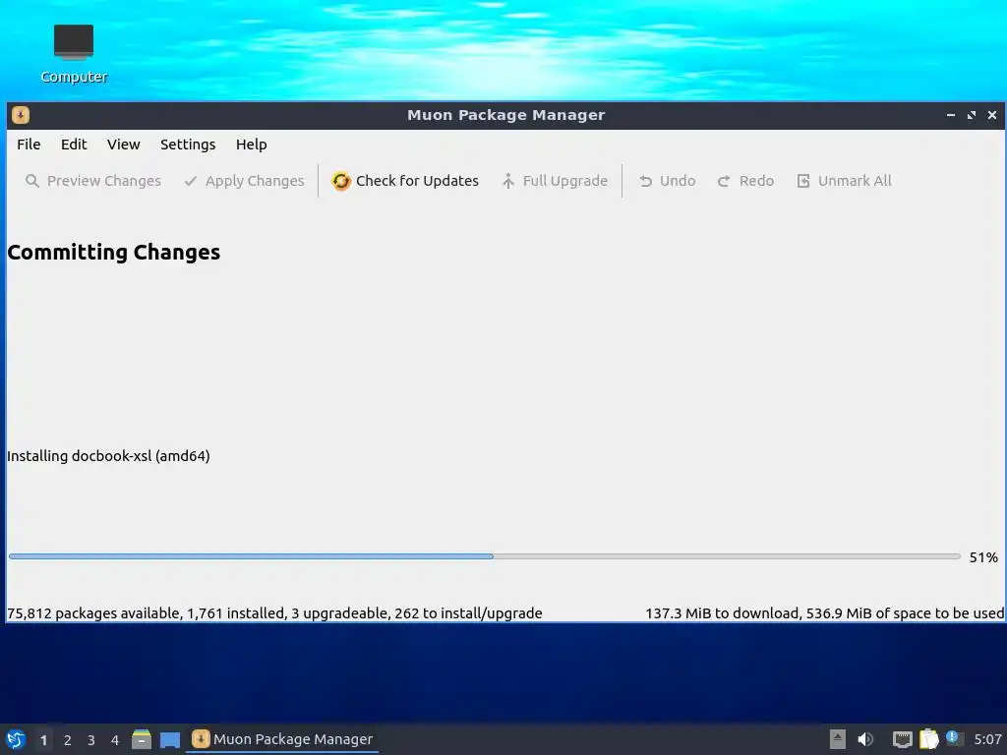Open the View menu
The height and width of the screenshot is (755, 1007).
click(123, 145)
